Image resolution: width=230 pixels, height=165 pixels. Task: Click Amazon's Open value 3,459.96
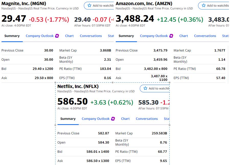[160, 60]
